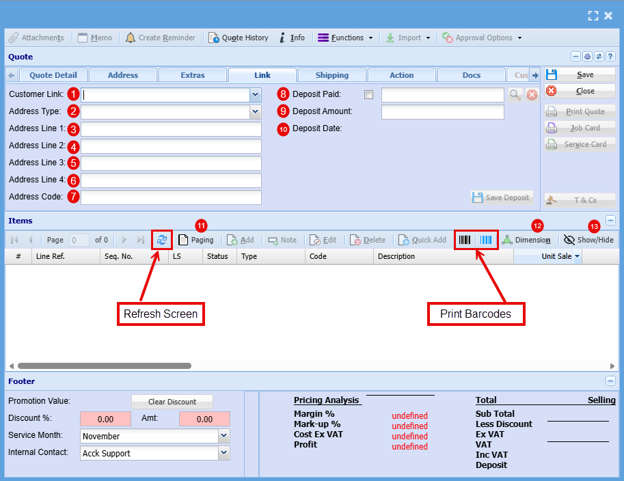This screenshot has width=624, height=481.
Task: Collapse the Footer panel
Action: 610,381
